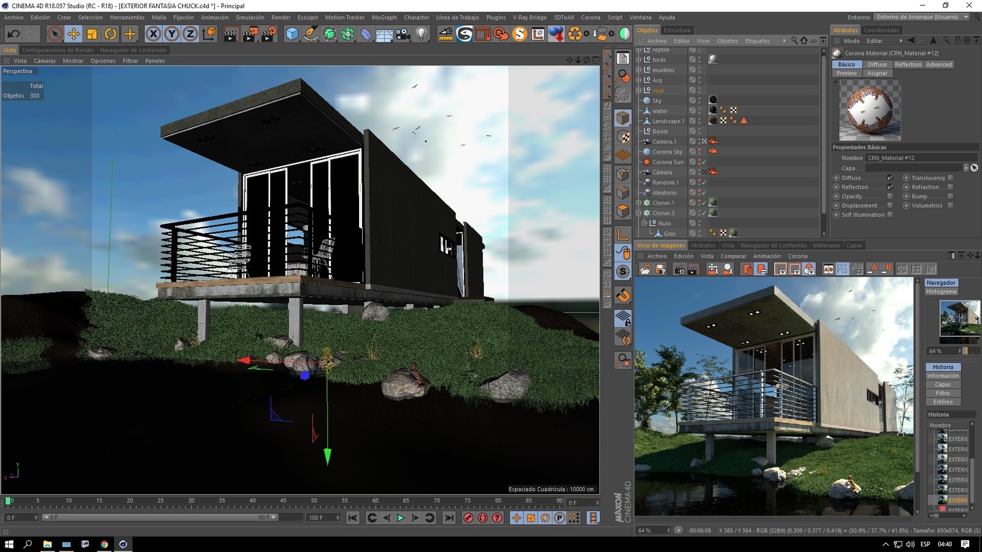Open the Capa dropdown in Propiedades Básicas
The image size is (982, 552).
click(x=967, y=167)
